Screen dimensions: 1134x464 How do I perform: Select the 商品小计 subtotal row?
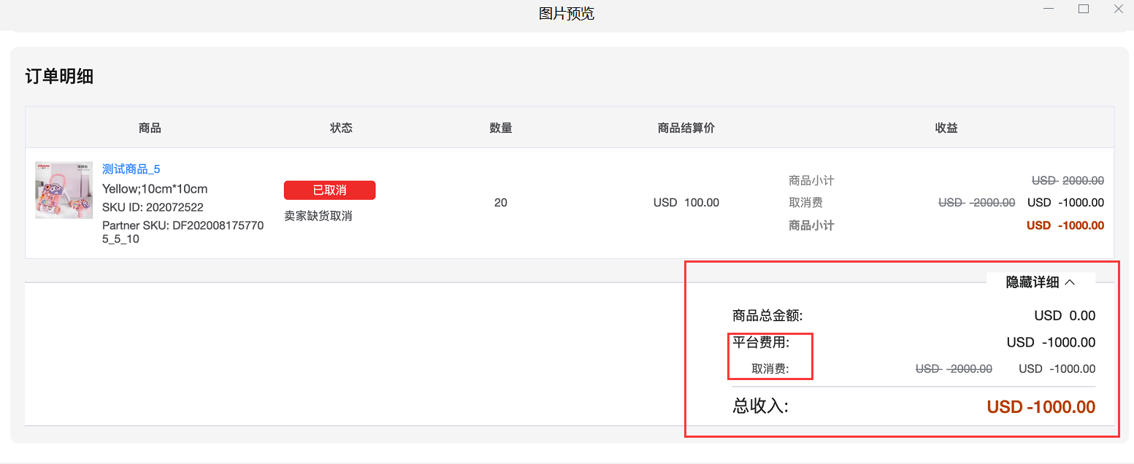pyautogui.click(x=811, y=180)
